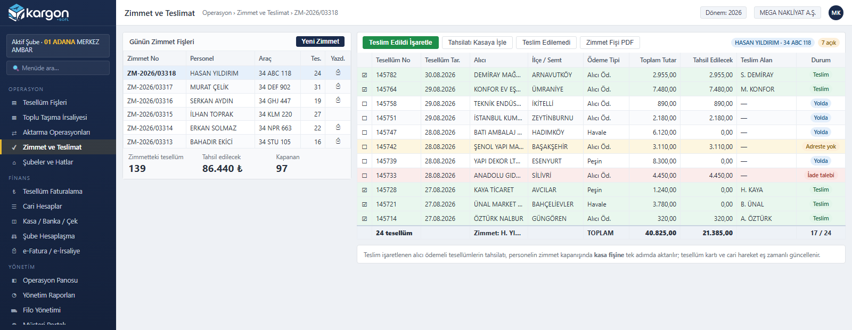Viewport: 852px width, 330px height.
Task: Click print icon for MURAT ÇELİK row
Action: [x=338, y=86]
